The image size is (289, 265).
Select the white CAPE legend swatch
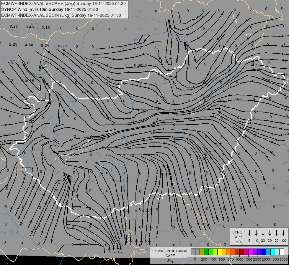pos(282,252)
